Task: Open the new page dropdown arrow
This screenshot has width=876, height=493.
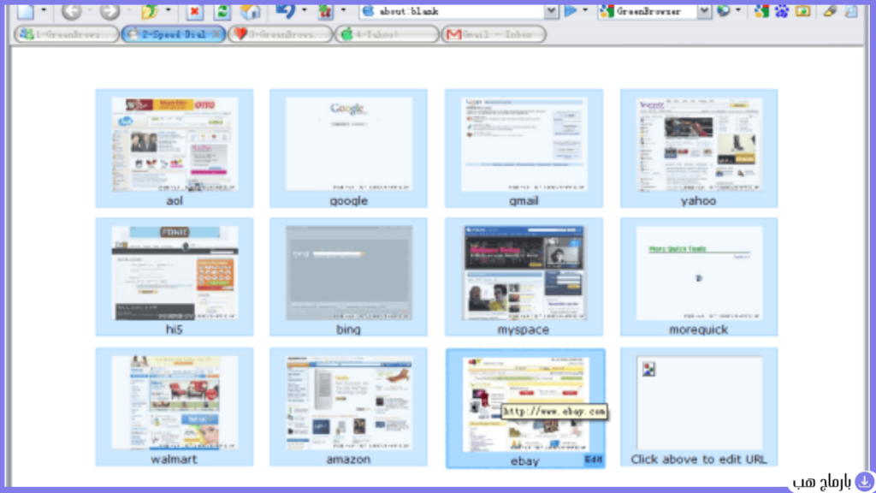Action: click(x=44, y=10)
